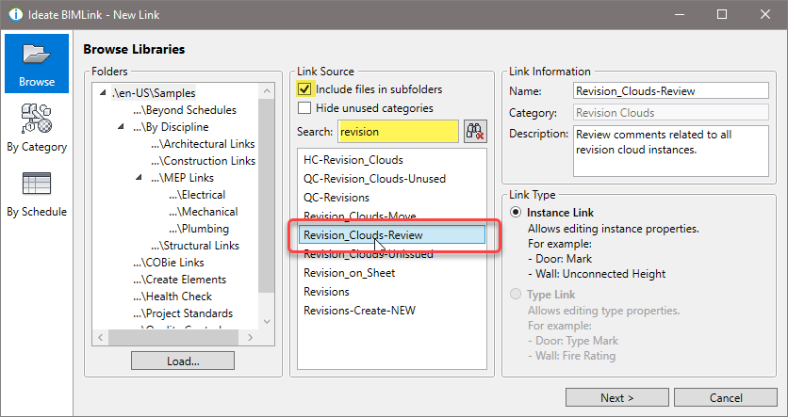This screenshot has height=417, width=788.
Task: Click folder tree scroll right arrow
Action: 251,338
